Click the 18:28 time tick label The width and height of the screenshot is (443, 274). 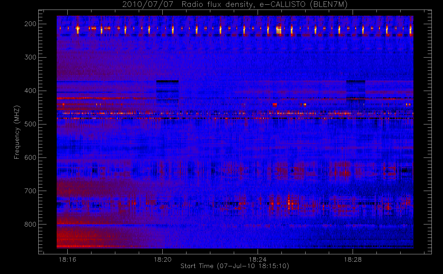(x=353, y=259)
